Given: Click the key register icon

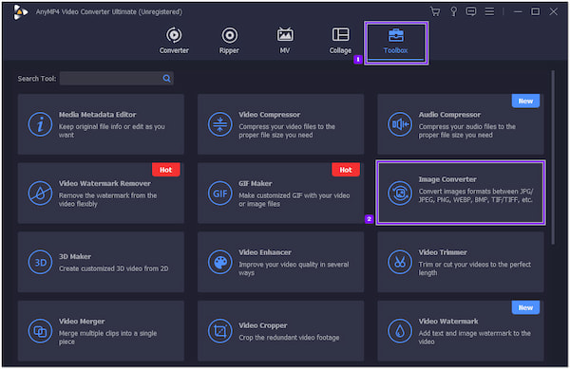Looking at the screenshot, I should (454, 11).
